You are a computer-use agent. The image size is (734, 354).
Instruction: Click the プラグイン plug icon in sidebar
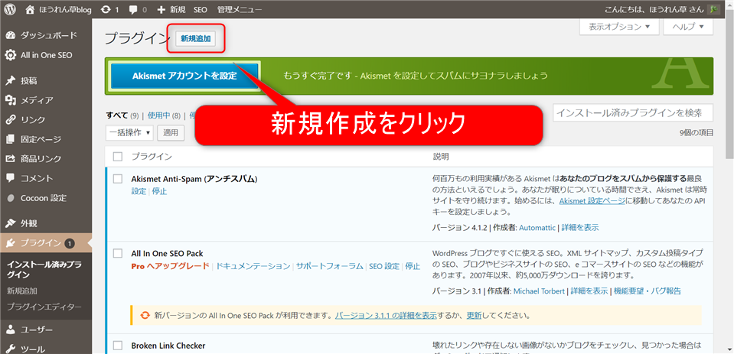click(10, 242)
